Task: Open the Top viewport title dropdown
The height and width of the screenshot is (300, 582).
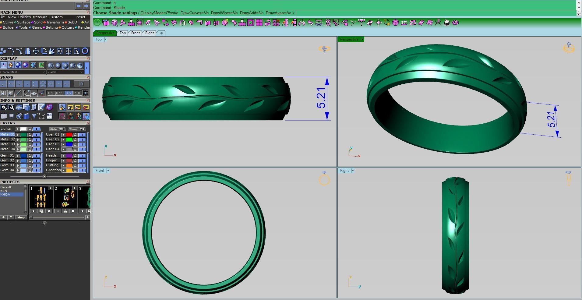Action: (x=106, y=39)
